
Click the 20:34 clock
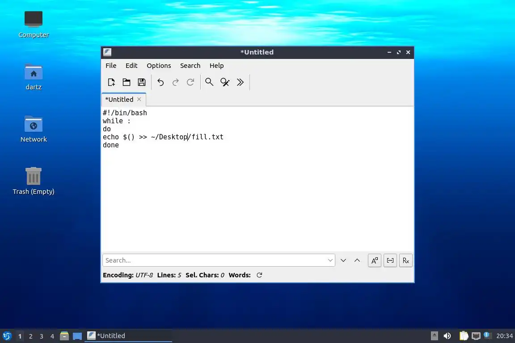(504, 336)
